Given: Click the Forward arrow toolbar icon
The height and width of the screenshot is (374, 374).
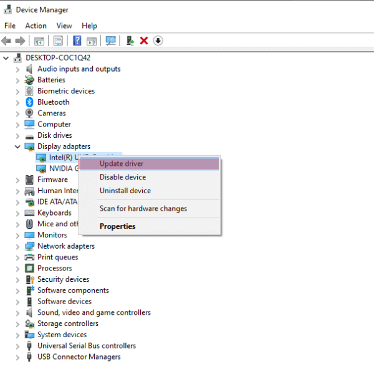Looking at the screenshot, I should (x=20, y=41).
